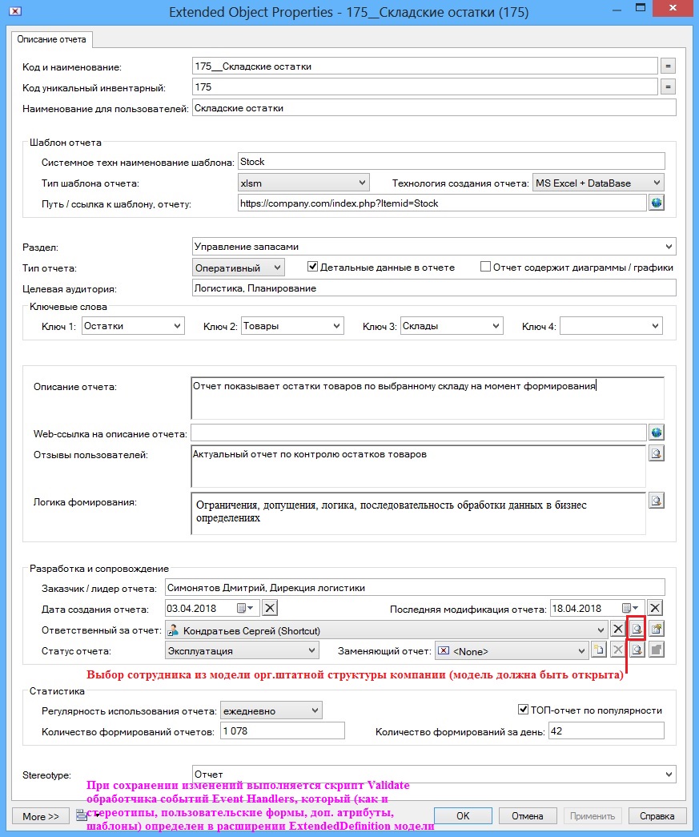
Task: Click Системное техн наименование шаблона Stock field
Action: (452, 162)
